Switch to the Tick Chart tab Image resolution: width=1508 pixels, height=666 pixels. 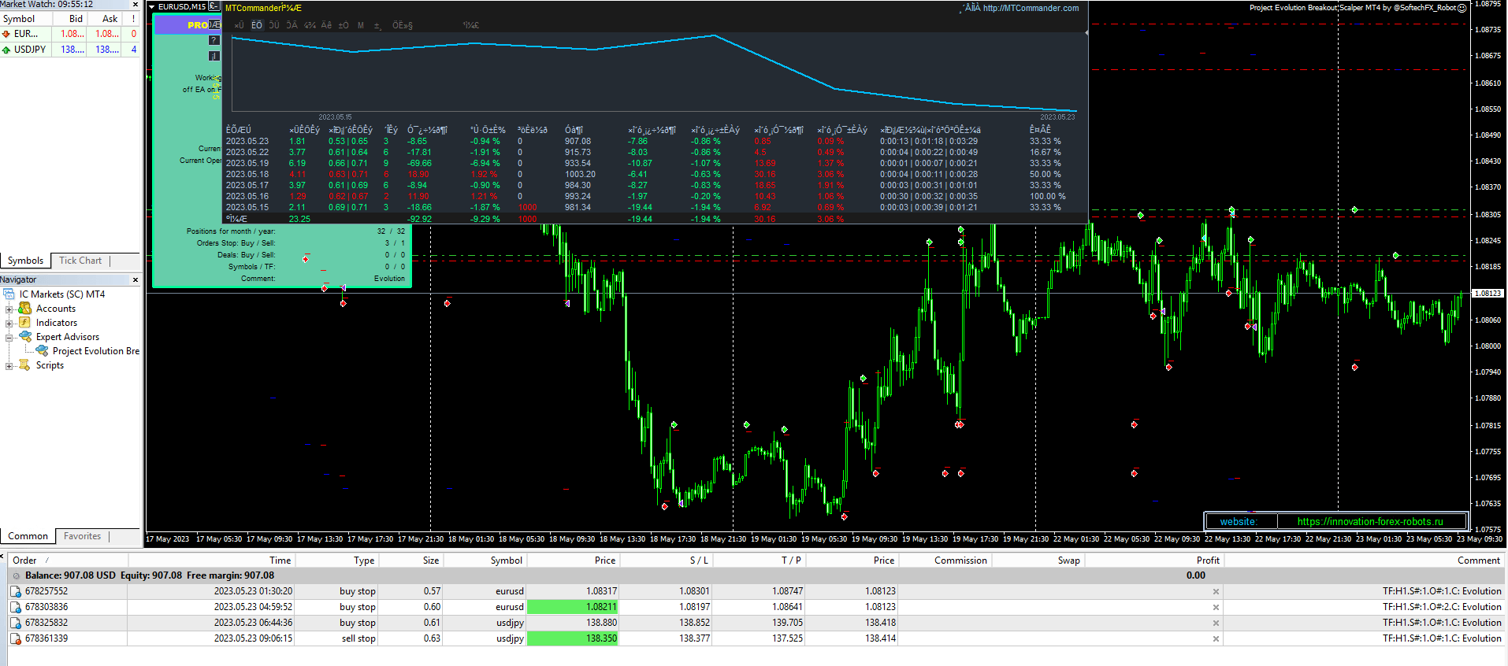click(x=80, y=261)
